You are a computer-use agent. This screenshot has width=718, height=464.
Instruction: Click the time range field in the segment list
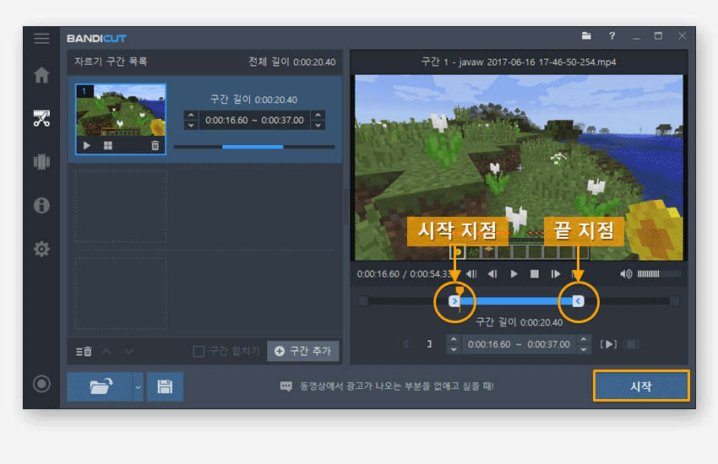[x=254, y=121]
